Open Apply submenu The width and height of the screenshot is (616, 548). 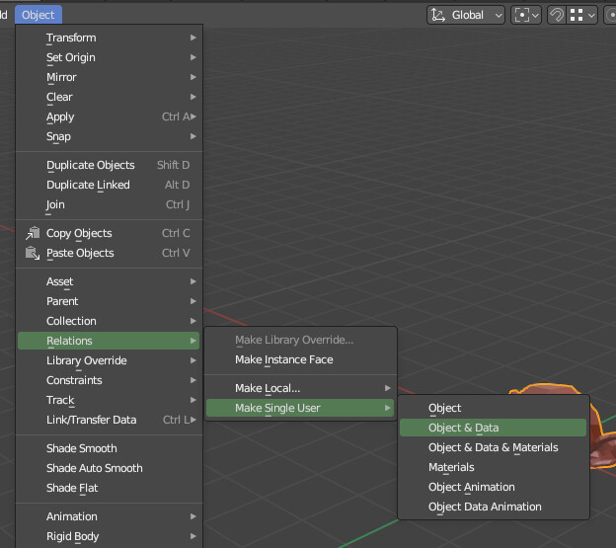109,117
